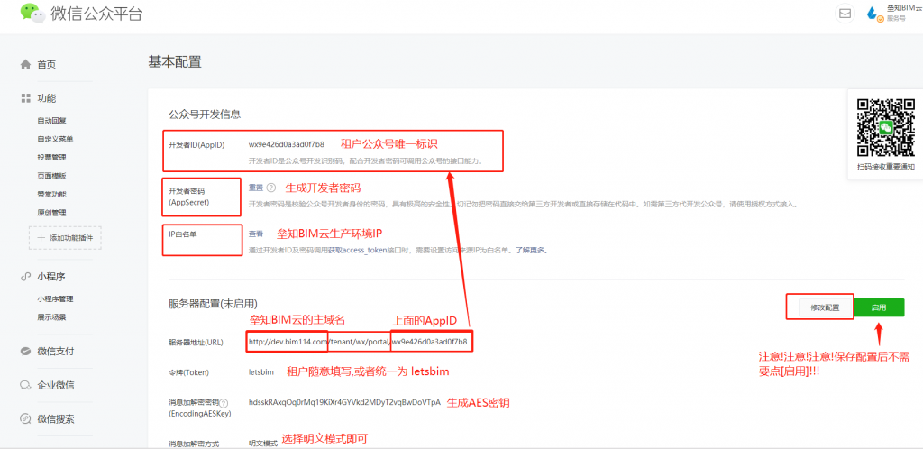Screen dimensions: 923x449
Task: Click 扫码接收重要通知 caption
Action: pyautogui.click(x=886, y=167)
